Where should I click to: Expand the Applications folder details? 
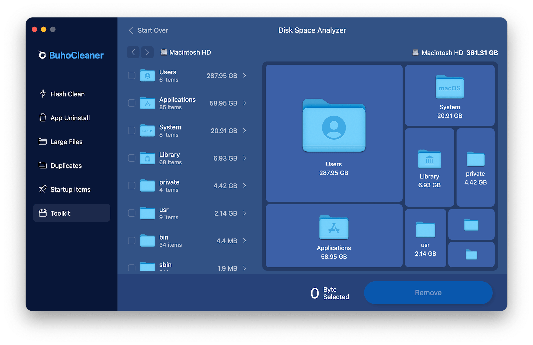(x=245, y=103)
